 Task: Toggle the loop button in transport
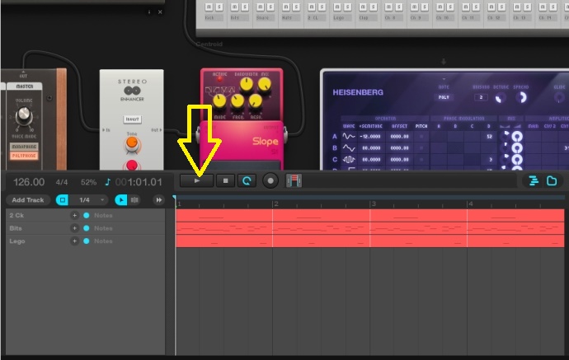click(x=247, y=180)
